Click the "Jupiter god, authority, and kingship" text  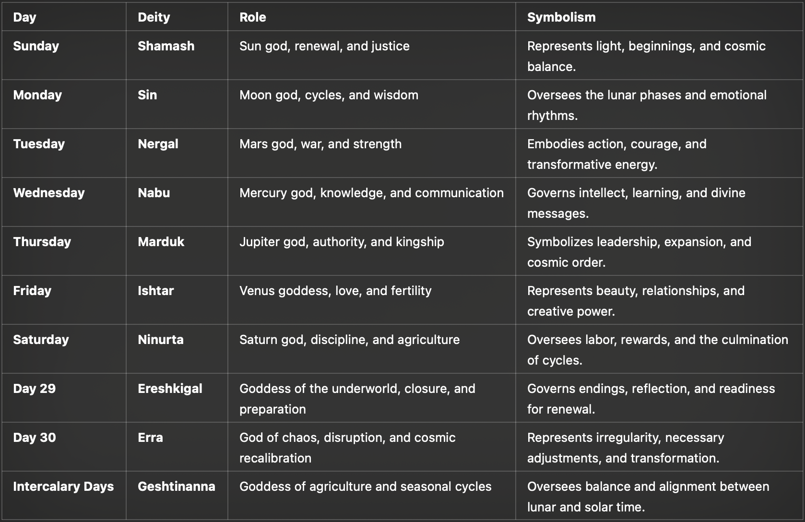[342, 242]
